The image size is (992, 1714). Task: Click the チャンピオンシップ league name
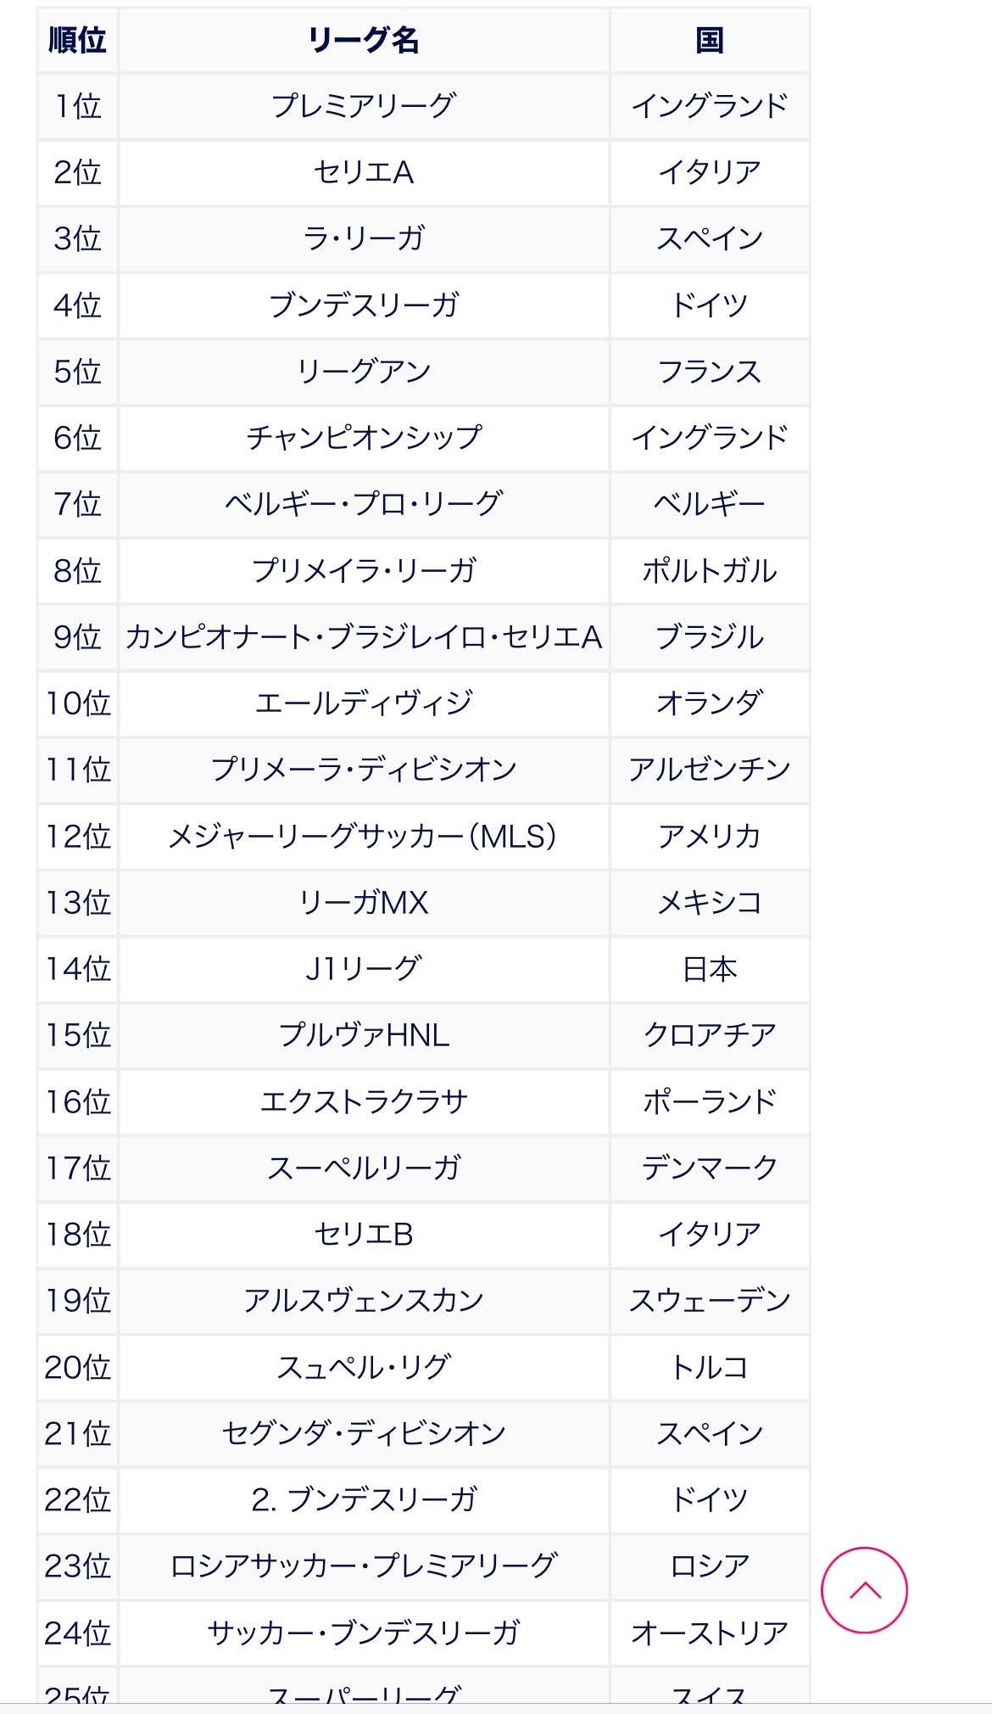coord(364,437)
